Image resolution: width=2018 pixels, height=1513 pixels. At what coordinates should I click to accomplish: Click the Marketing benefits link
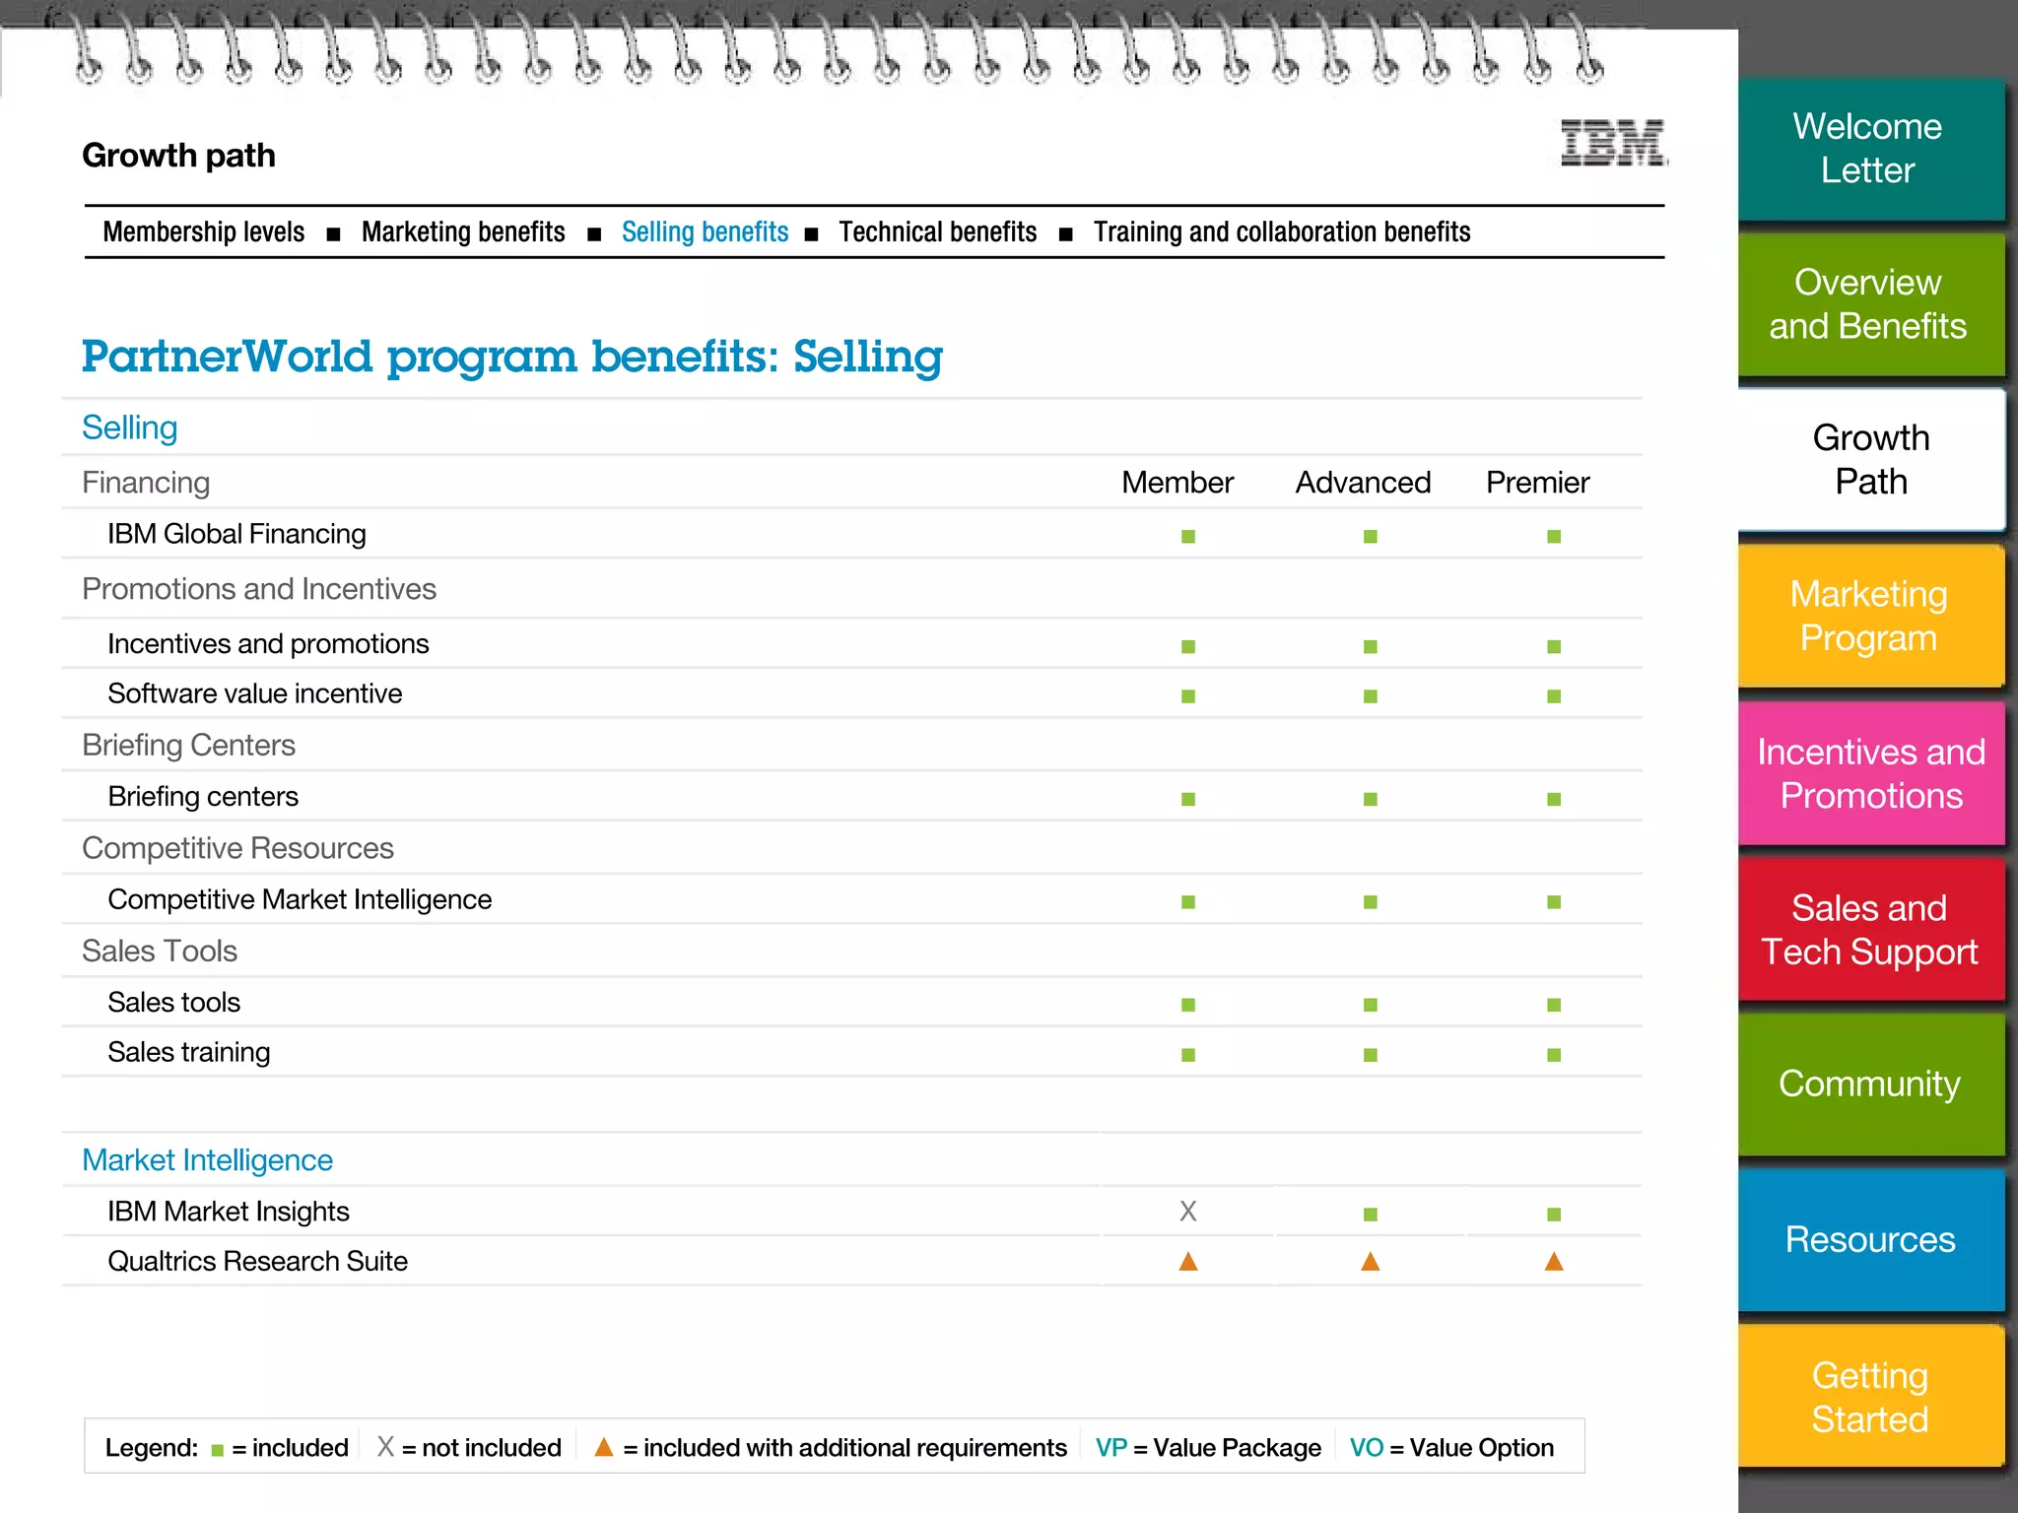pyautogui.click(x=463, y=231)
